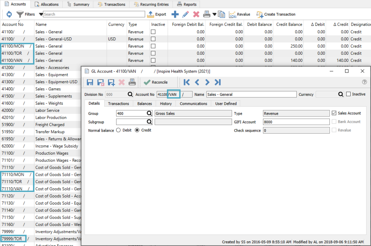Jump to the last record arrow
The height and width of the screenshot is (246, 371).
218,82
